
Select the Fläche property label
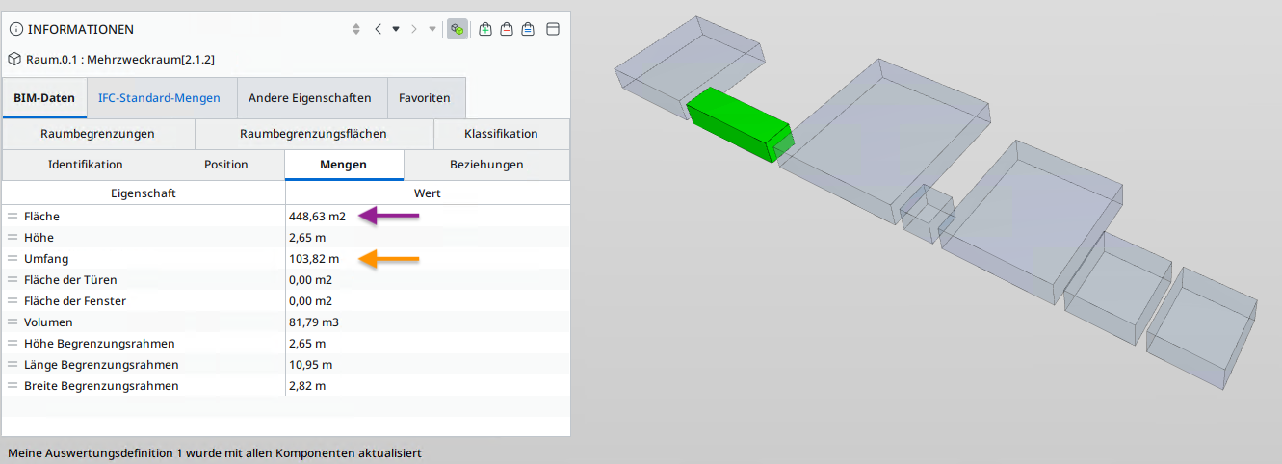[41, 217]
